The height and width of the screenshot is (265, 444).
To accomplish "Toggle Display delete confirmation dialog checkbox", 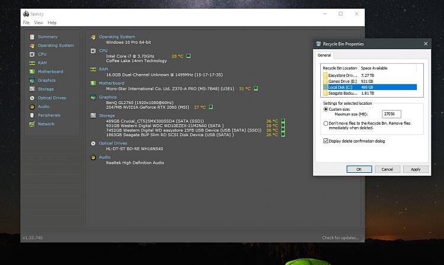I will [x=326, y=141].
